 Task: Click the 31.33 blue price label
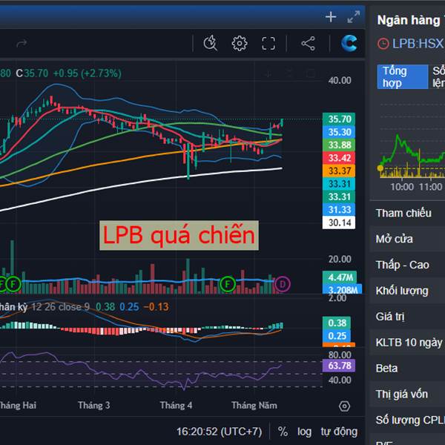(x=339, y=210)
